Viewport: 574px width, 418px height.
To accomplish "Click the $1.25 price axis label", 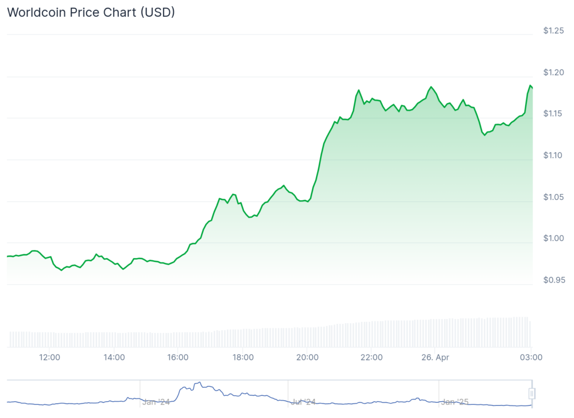I will point(553,31).
